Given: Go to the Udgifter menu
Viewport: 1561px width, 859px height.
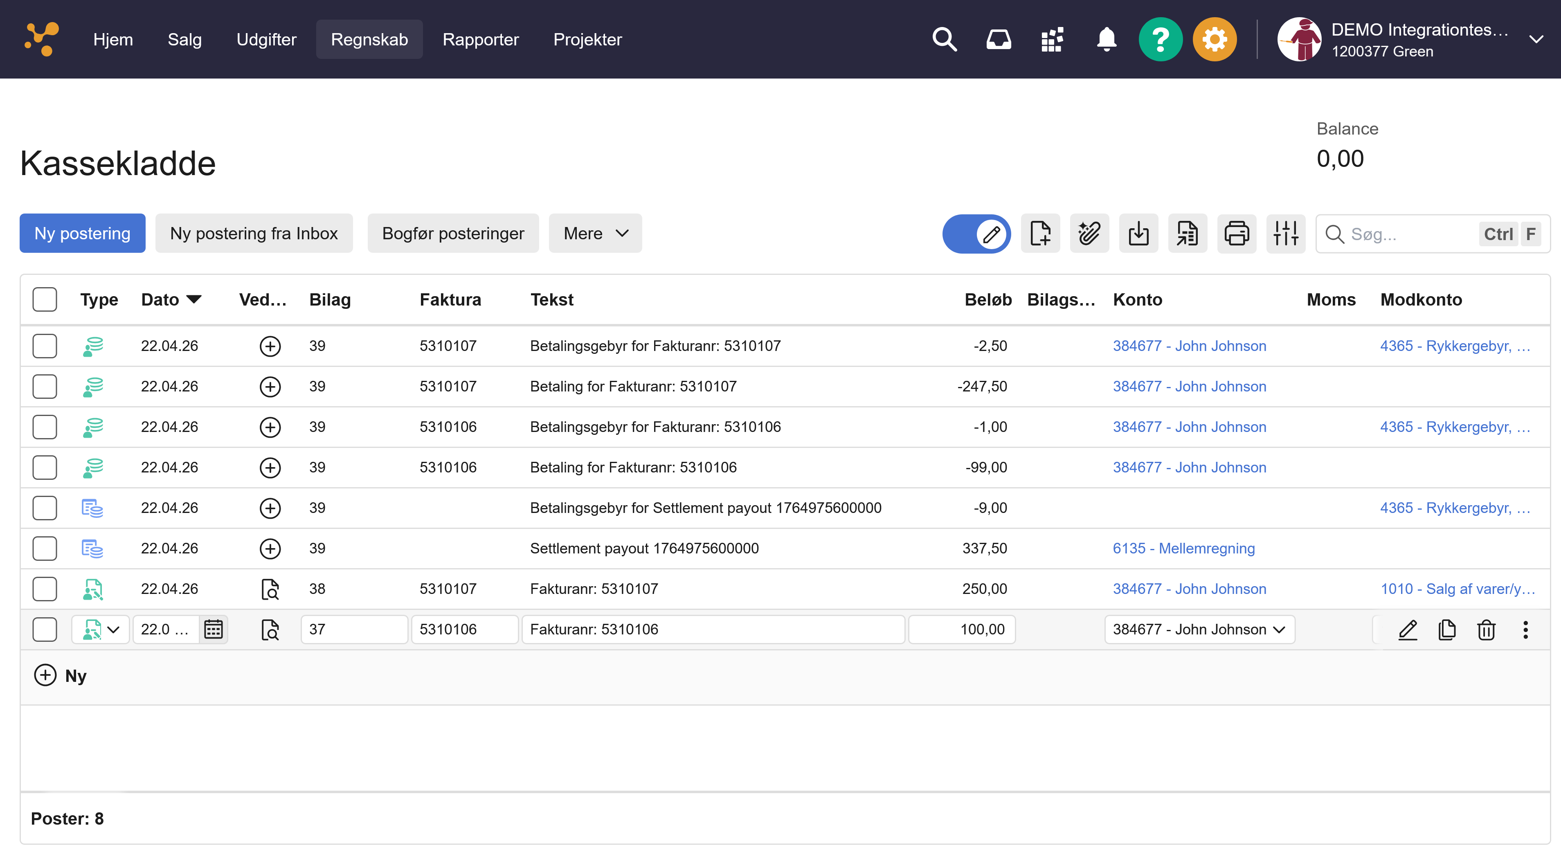Looking at the screenshot, I should coord(266,39).
